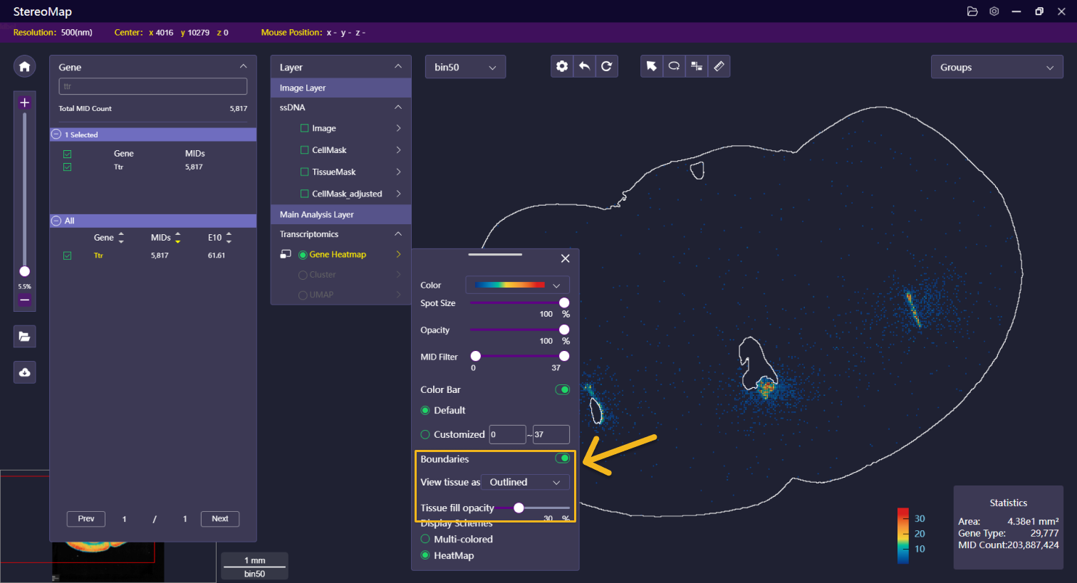
Task: Click the Prev page button
Action: coord(86,519)
